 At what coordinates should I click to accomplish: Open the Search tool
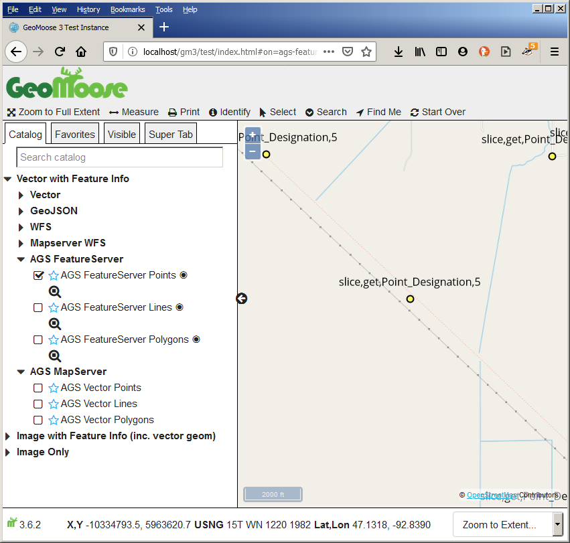pyautogui.click(x=326, y=112)
